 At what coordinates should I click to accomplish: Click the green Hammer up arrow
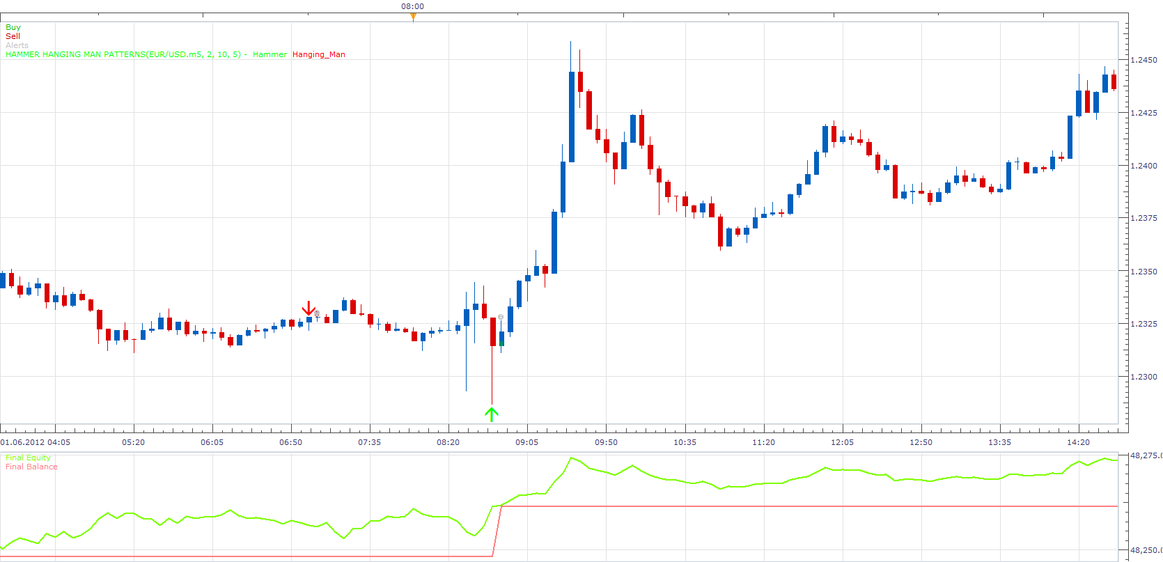coord(492,414)
